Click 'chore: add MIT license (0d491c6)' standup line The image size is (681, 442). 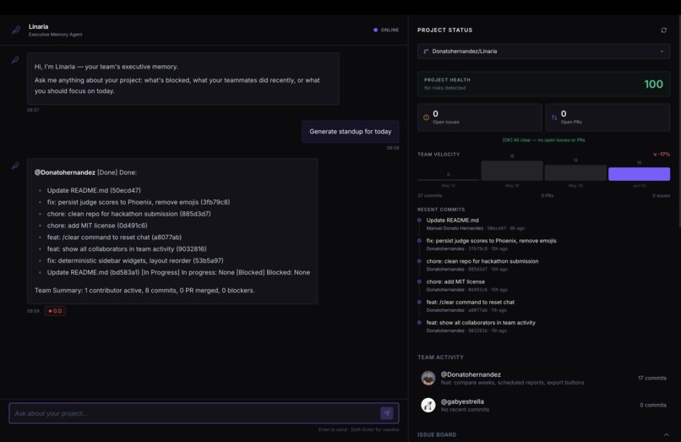point(97,226)
